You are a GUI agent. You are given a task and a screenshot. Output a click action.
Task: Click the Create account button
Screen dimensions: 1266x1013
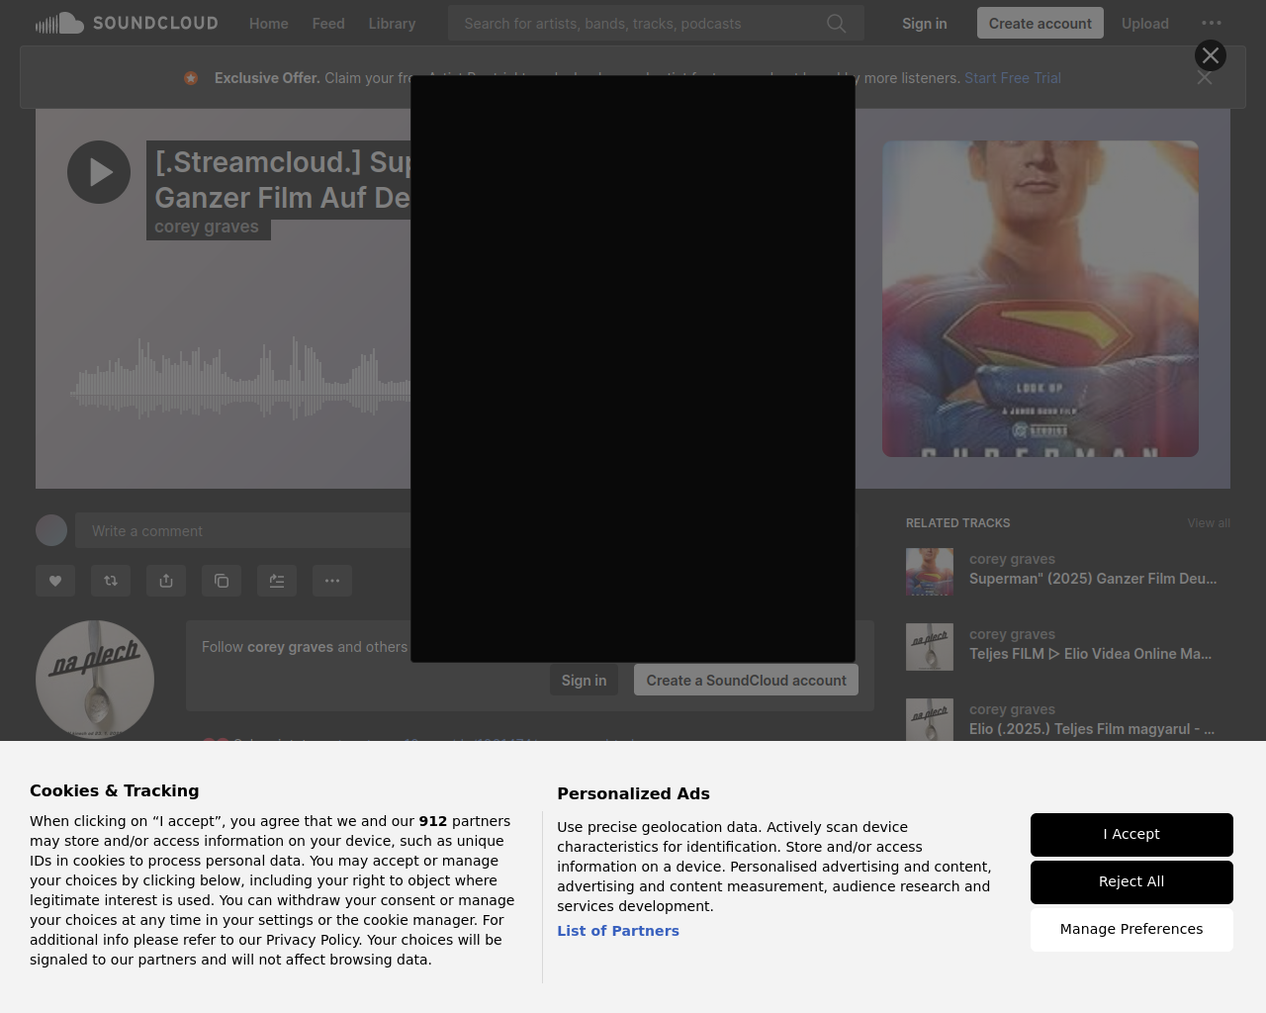(1040, 24)
